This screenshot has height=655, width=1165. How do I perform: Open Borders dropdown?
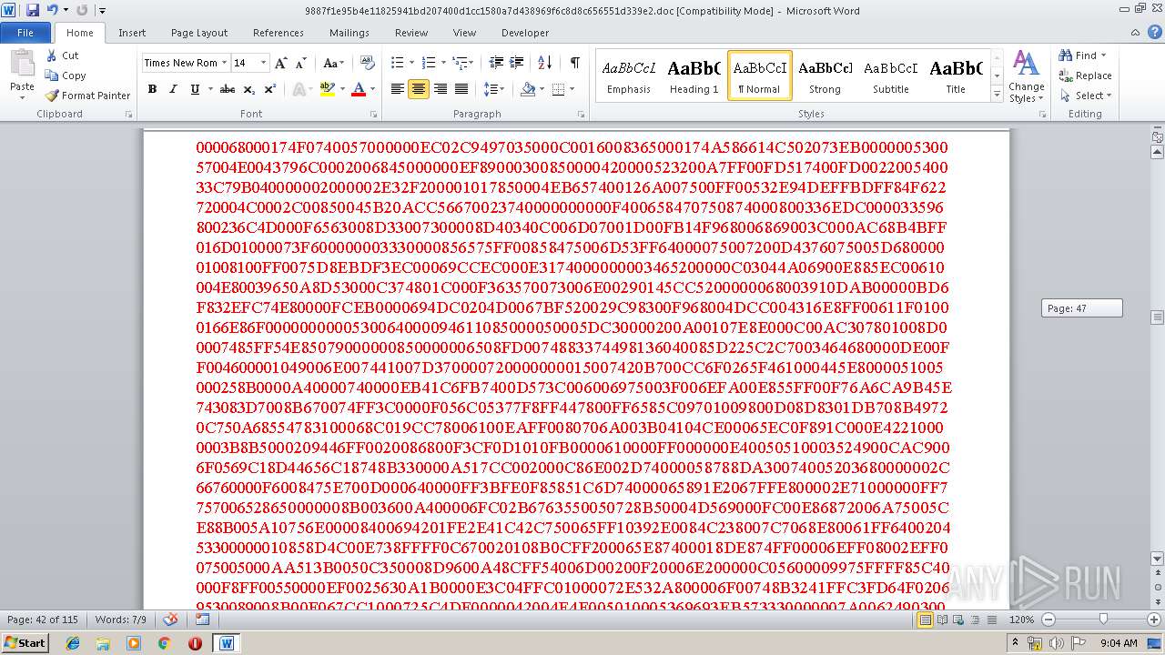point(571,89)
